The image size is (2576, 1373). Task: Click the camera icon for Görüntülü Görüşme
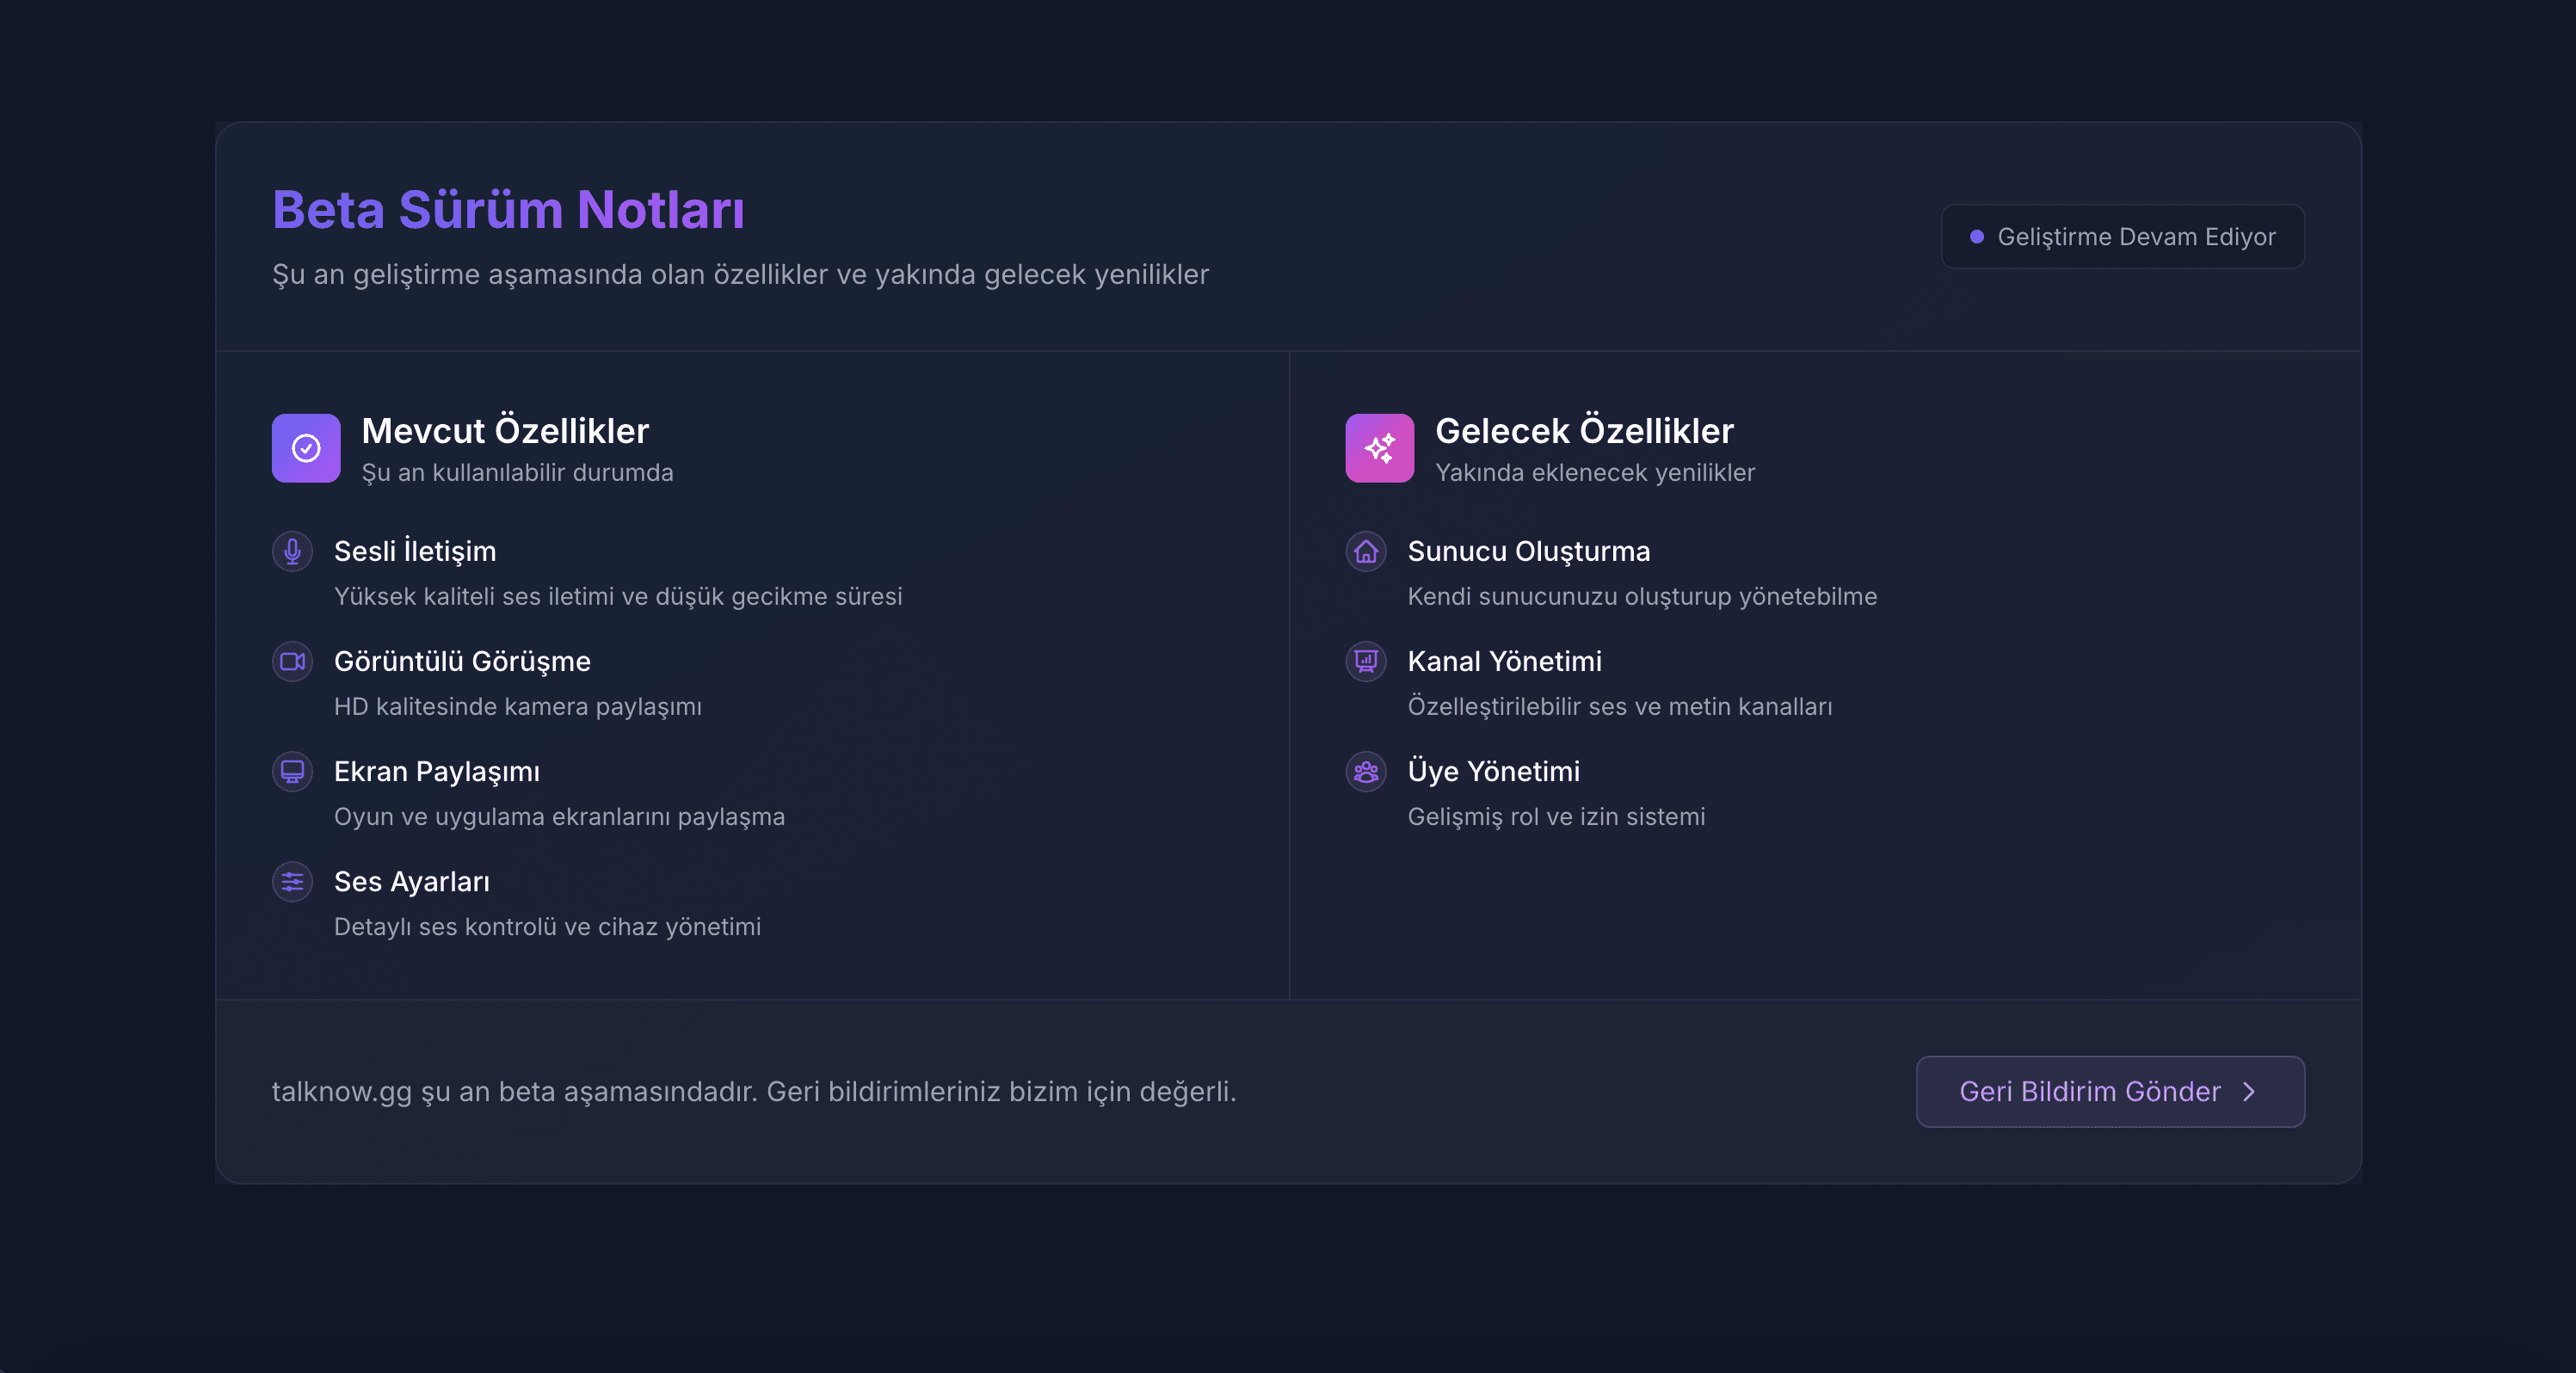point(292,661)
